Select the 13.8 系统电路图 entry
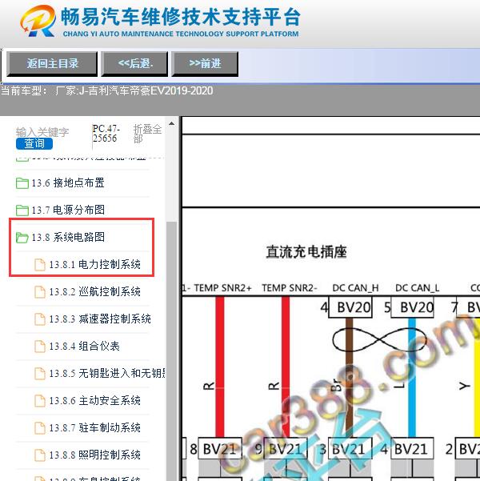Screen dimensions: 480x481 [68, 237]
